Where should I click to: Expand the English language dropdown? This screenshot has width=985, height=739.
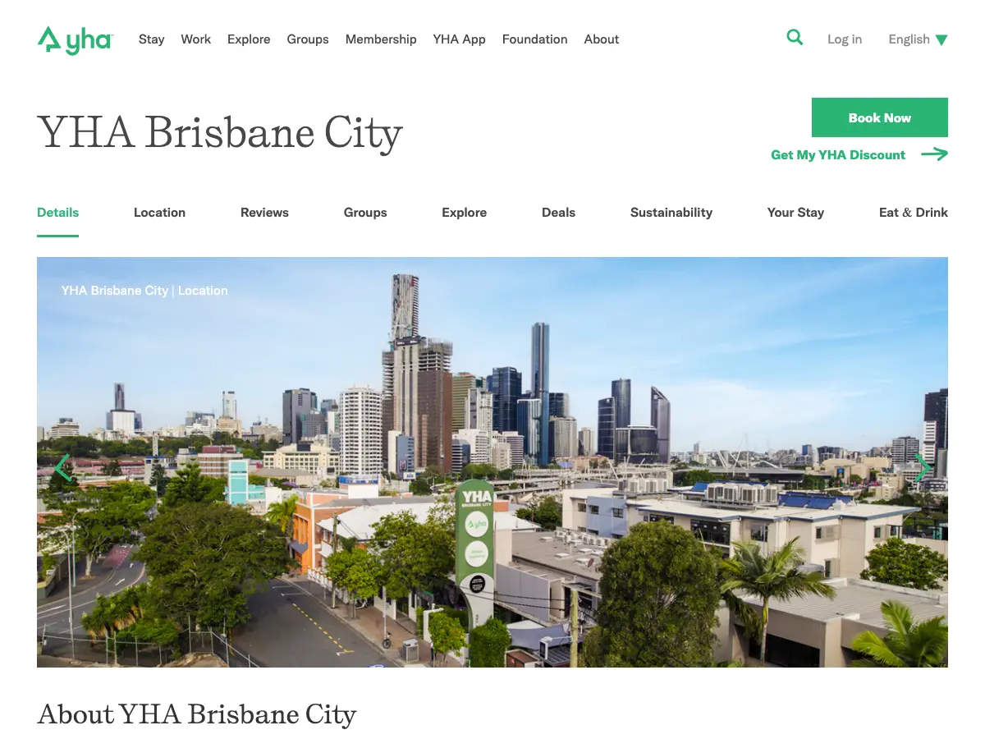click(x=918, y=39)
